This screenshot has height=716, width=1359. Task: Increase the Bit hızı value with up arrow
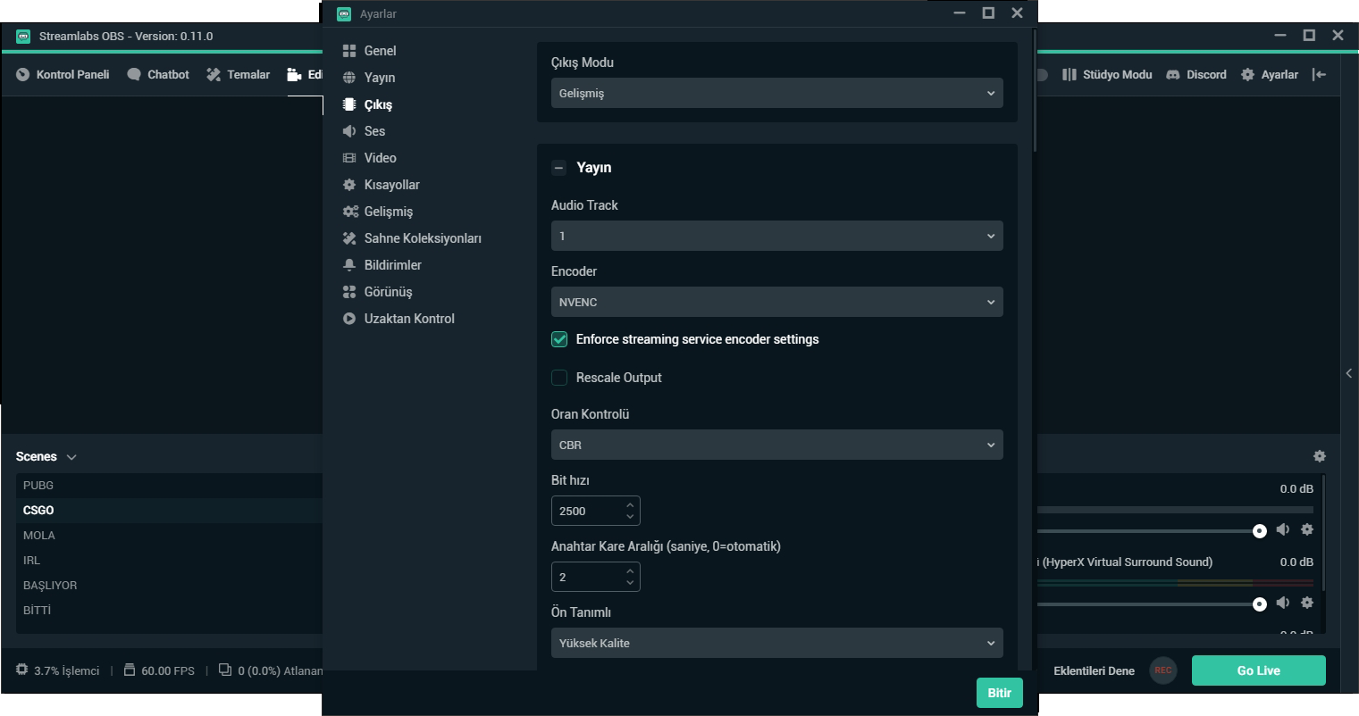click(630, 505)
